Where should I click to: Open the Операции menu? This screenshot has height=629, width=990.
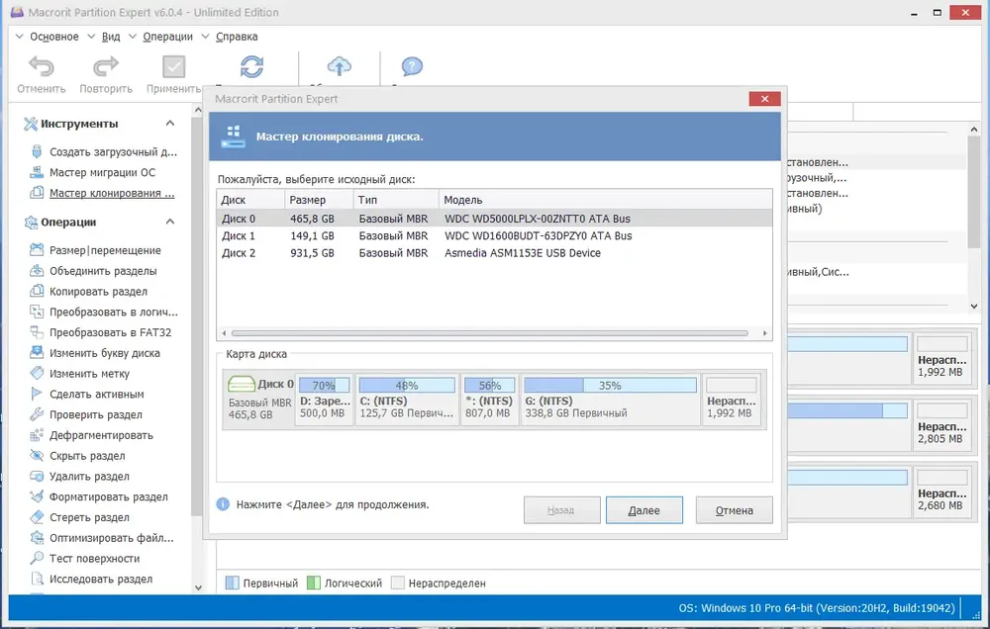tap(167, 37)
